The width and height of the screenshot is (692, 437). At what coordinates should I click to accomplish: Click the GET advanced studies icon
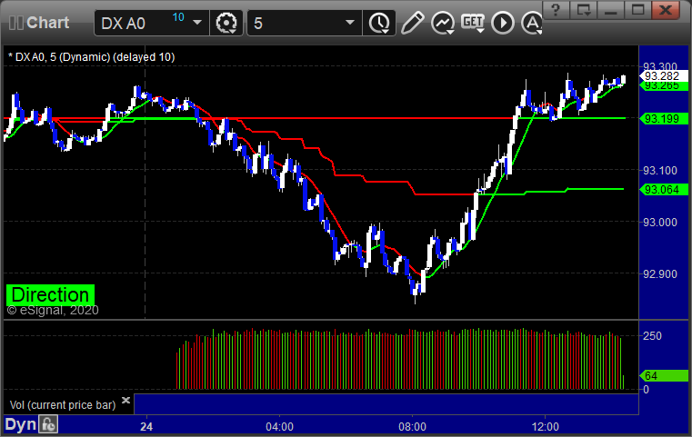click(x=473, y=23)
